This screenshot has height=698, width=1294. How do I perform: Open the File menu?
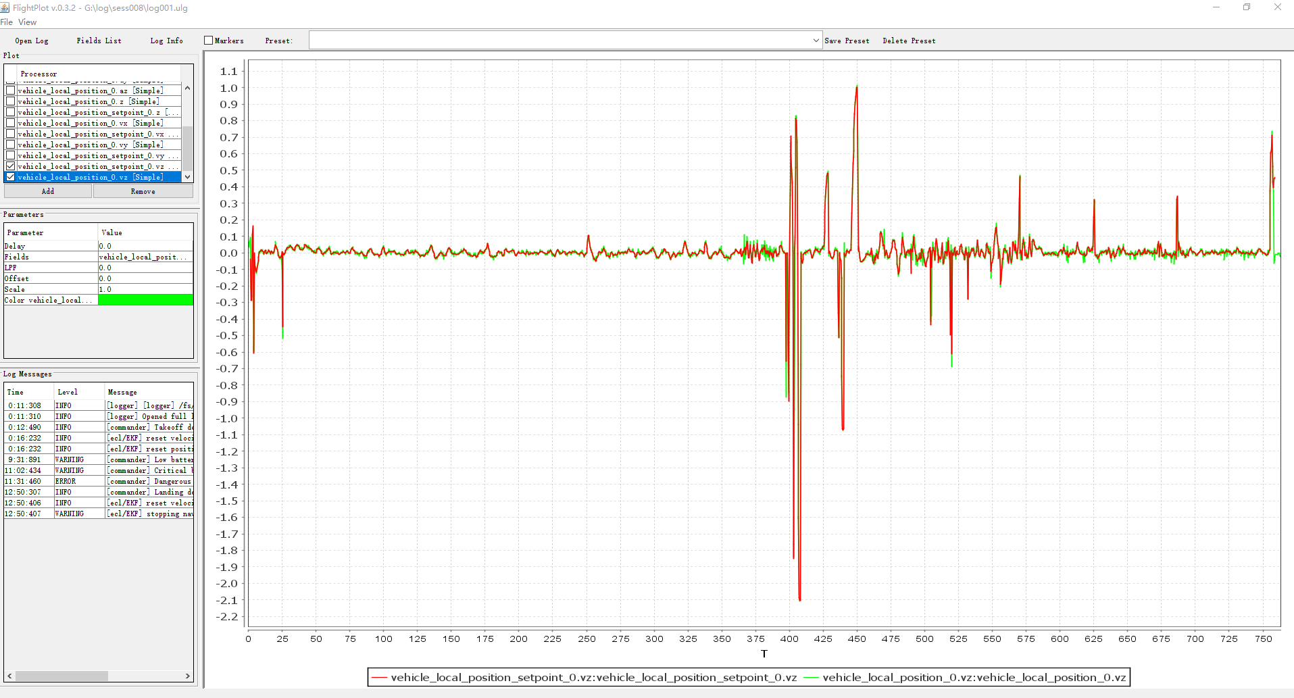tap(7, 22)
